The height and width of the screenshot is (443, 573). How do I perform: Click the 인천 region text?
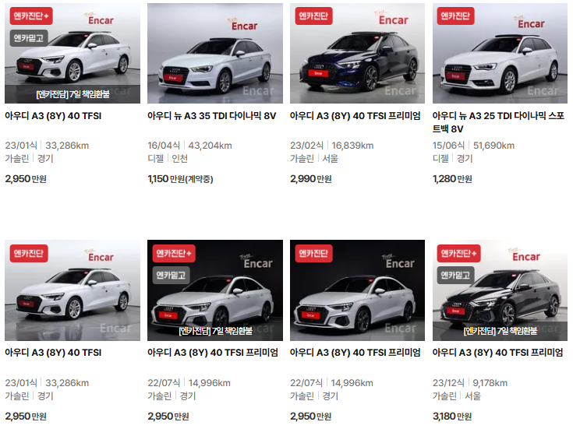coord(180,159)
